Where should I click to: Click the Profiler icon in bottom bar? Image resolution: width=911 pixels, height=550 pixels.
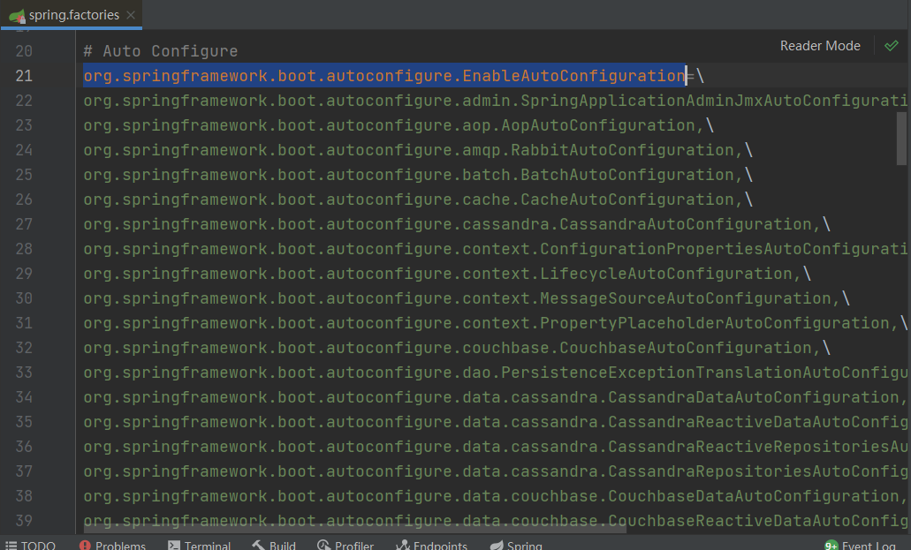pyautogui.click(x=323, y=545)
